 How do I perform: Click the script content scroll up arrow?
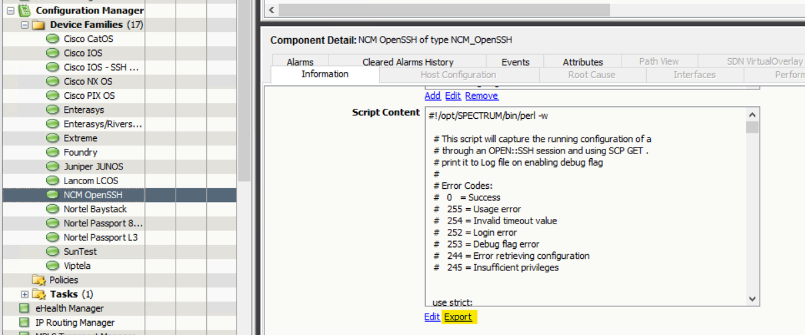pyautogui.click(x=752, y=115)
